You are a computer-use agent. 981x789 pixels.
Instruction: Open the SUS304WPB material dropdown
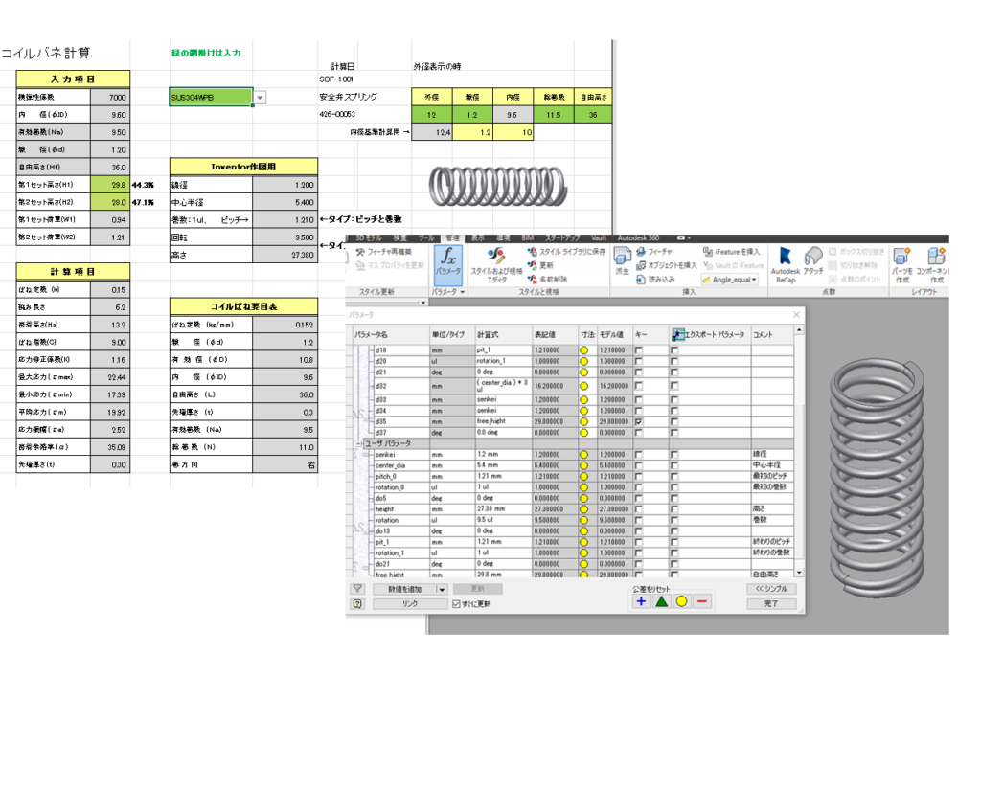tap(260, 98)
